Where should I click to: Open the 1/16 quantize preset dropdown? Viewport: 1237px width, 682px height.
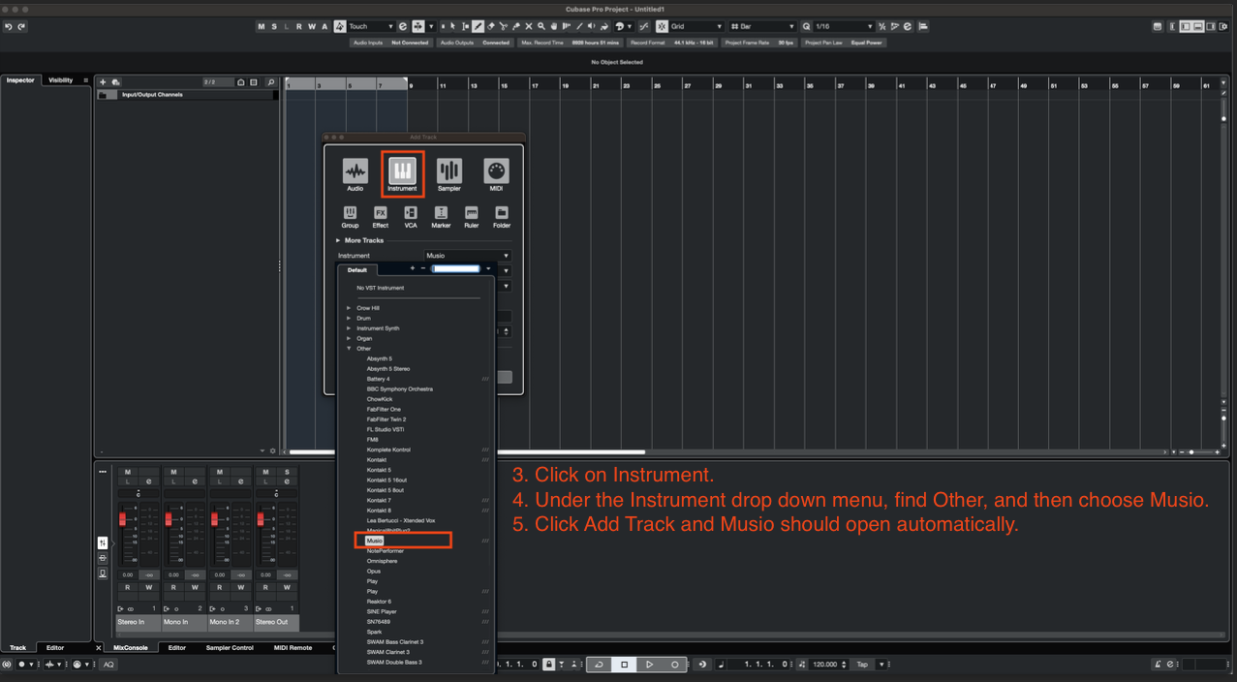843,27
